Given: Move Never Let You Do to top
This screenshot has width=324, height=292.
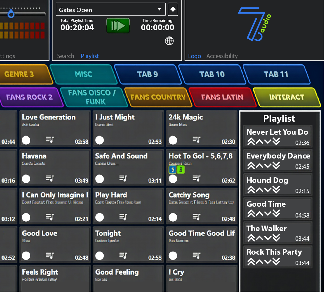Looking at the screenshot, I should [251, 142].
